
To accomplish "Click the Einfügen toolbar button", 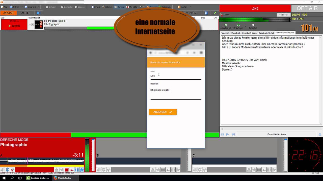I will (51, 7).
